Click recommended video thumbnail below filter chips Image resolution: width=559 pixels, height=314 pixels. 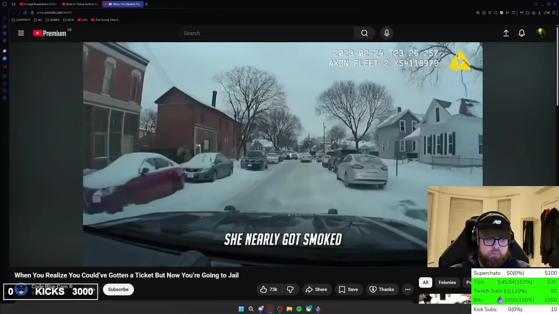[x=445, y=299]
